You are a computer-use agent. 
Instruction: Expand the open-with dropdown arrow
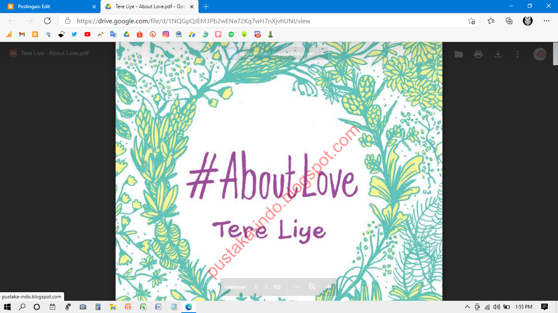pos(323,54)
